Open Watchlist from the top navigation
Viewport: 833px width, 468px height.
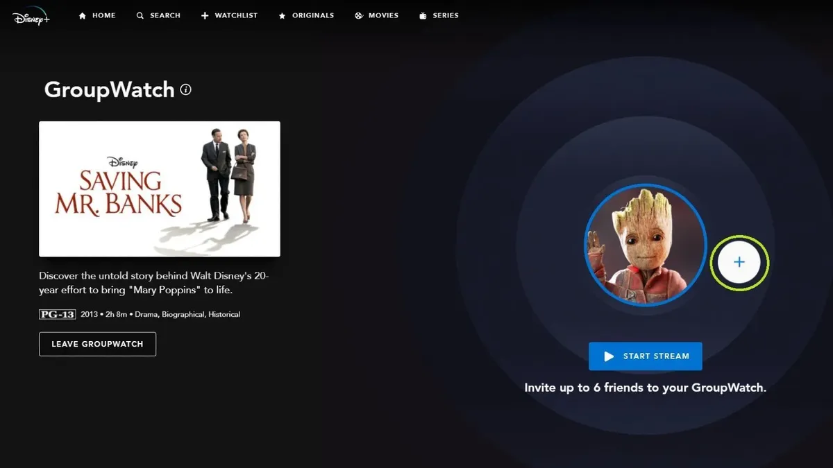pos(229,15)
